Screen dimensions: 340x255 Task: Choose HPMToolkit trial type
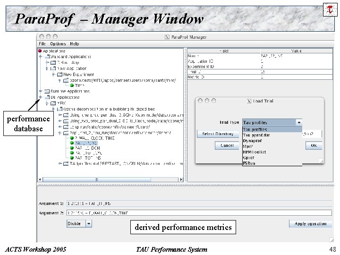(272, 152)
